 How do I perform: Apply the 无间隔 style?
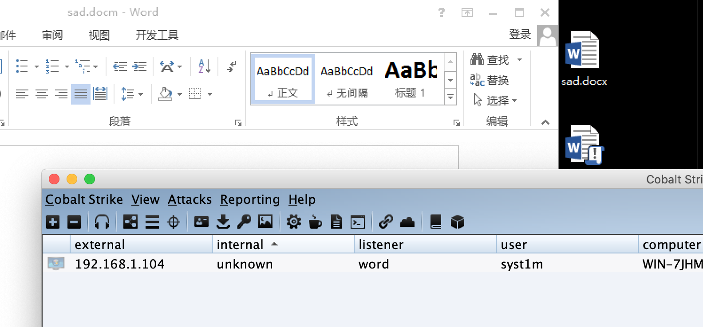pos(347,79)
